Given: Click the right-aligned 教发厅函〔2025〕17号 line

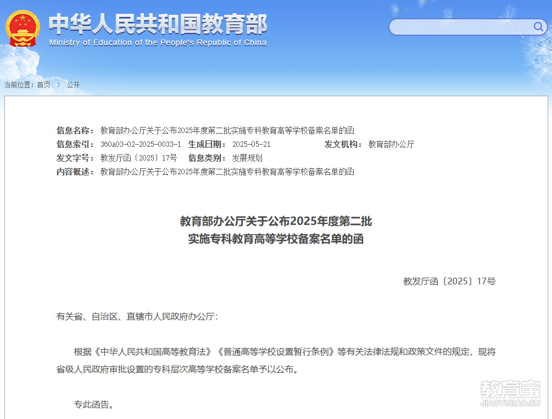Looking at the screenshot, I should 449,281.
